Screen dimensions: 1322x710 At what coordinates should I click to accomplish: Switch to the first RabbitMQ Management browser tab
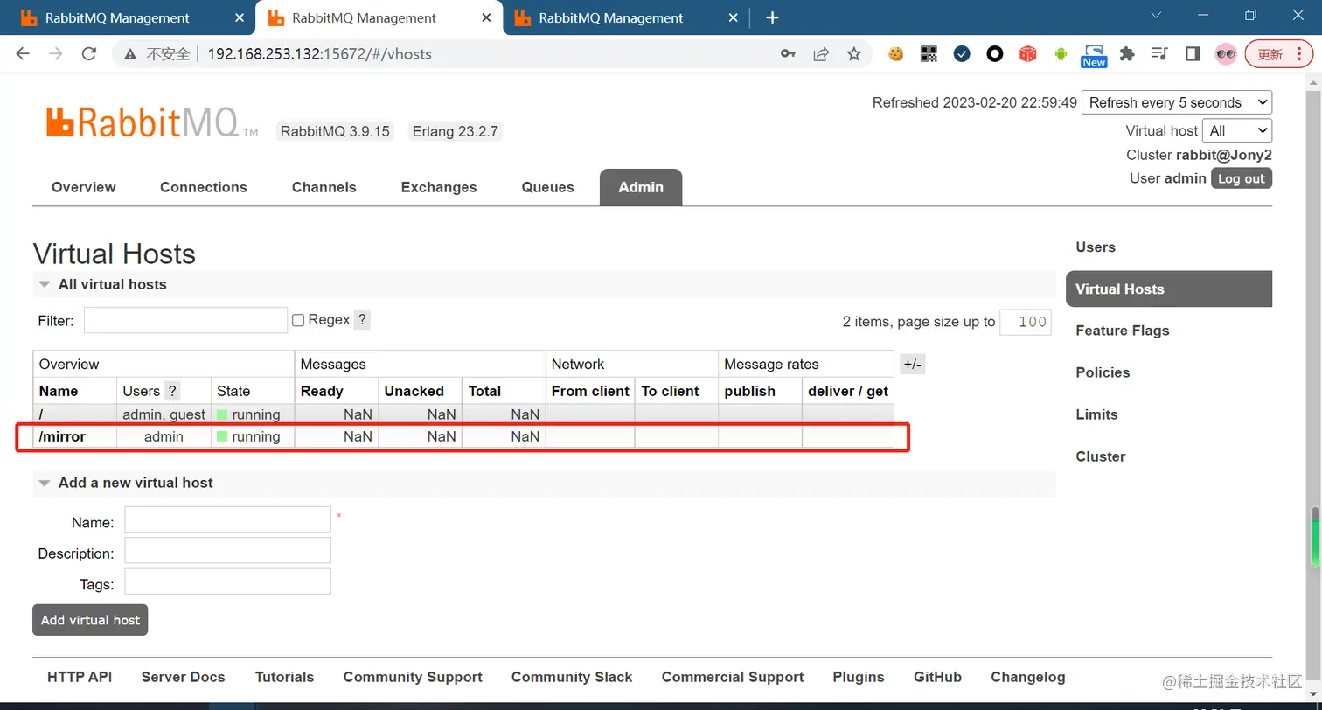coord(127,17)
